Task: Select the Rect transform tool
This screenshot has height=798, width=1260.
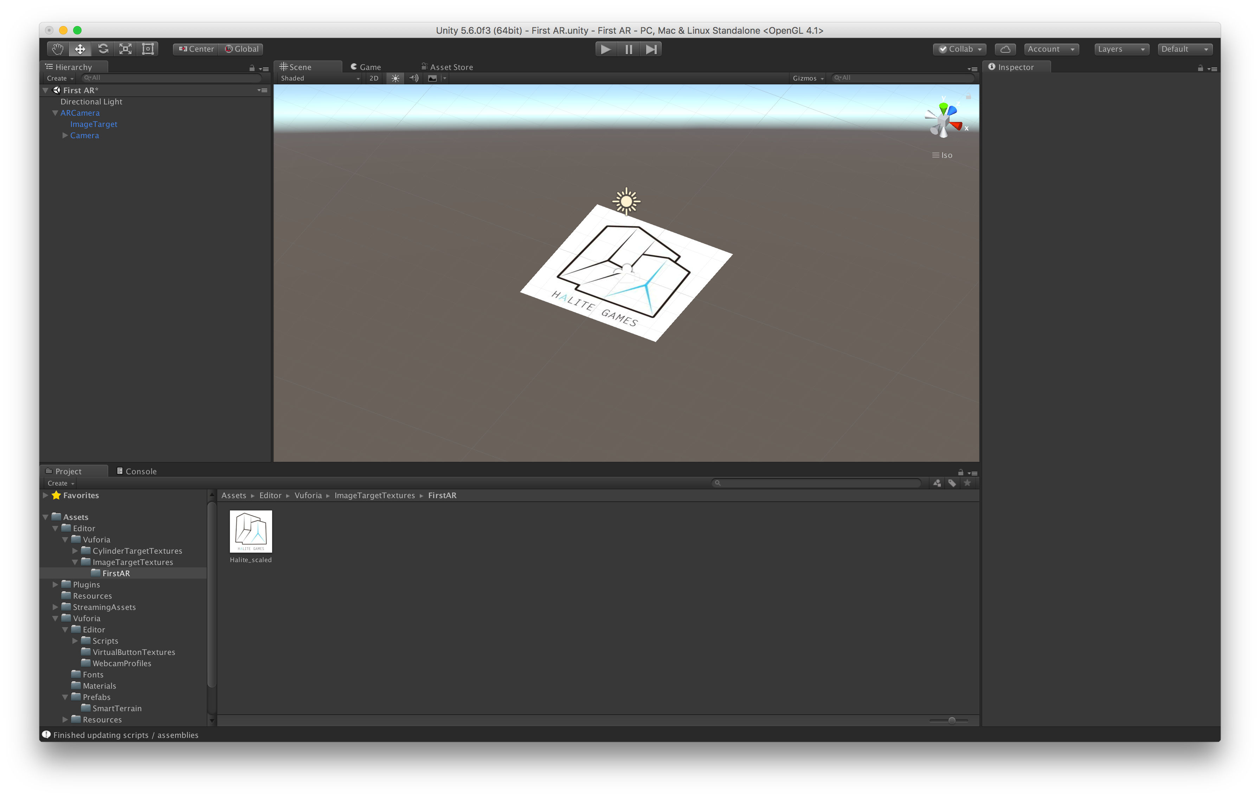Action: point(148,49)
